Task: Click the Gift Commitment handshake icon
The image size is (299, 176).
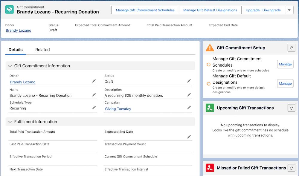Action: pos(10,10)
